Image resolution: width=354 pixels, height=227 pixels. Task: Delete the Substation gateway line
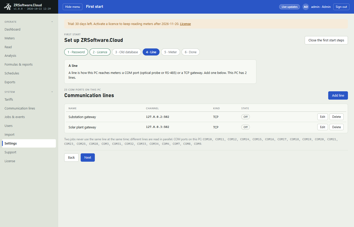337,117
